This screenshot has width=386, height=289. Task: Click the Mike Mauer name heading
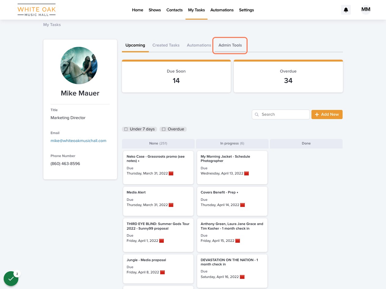click(80, 93)
